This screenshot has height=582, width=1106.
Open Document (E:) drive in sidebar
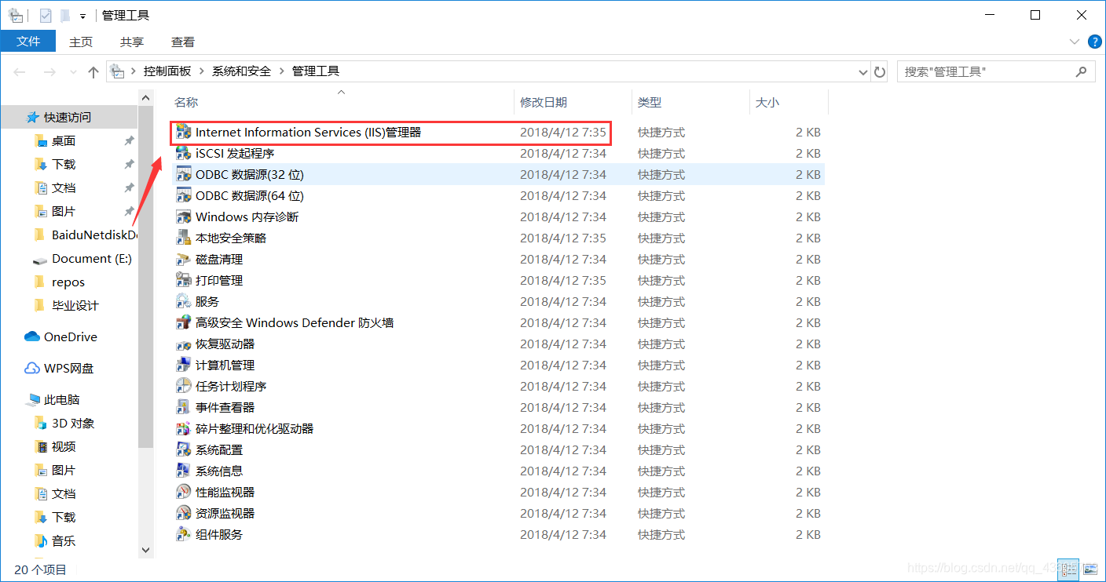(82, 258)
